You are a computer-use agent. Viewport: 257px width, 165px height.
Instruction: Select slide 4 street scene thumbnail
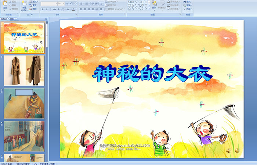24,136
